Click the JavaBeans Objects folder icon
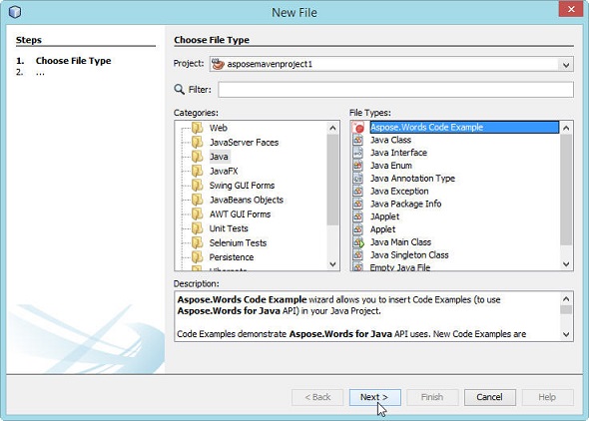Screen dimensions: 589x421 click(x=198, y=200)
